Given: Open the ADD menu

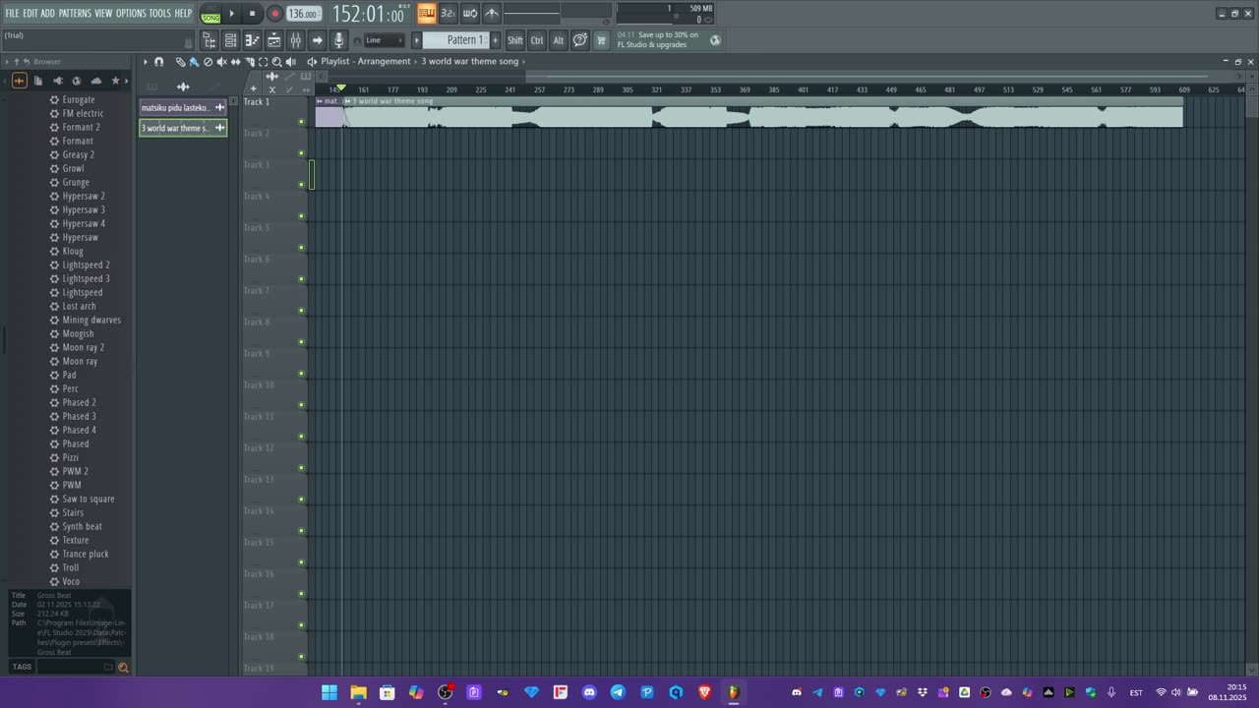Looking at the screenshot, I should point(48,14).
